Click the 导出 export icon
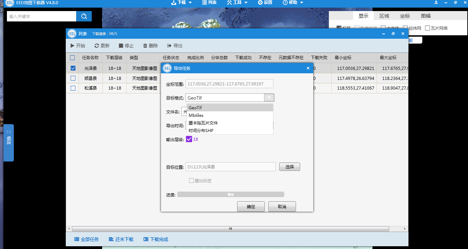 pyautogui.click(x=169, y=46)
